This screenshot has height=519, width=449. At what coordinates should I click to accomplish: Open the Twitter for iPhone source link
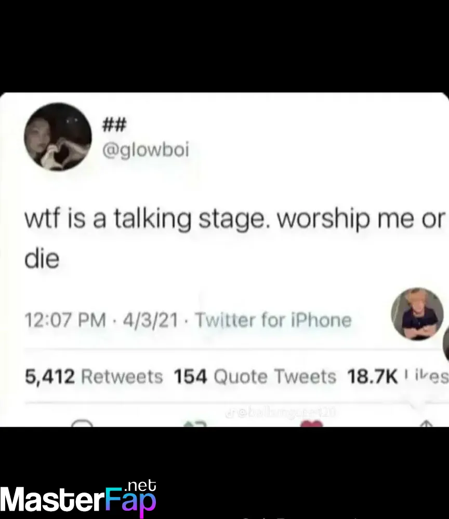tap(273, 320)
